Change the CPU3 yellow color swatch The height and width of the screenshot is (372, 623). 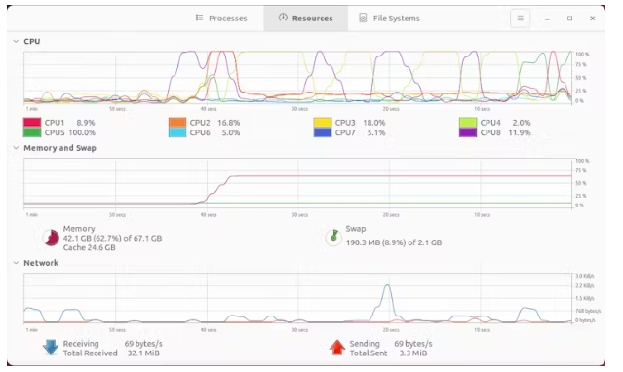[323, 123]
